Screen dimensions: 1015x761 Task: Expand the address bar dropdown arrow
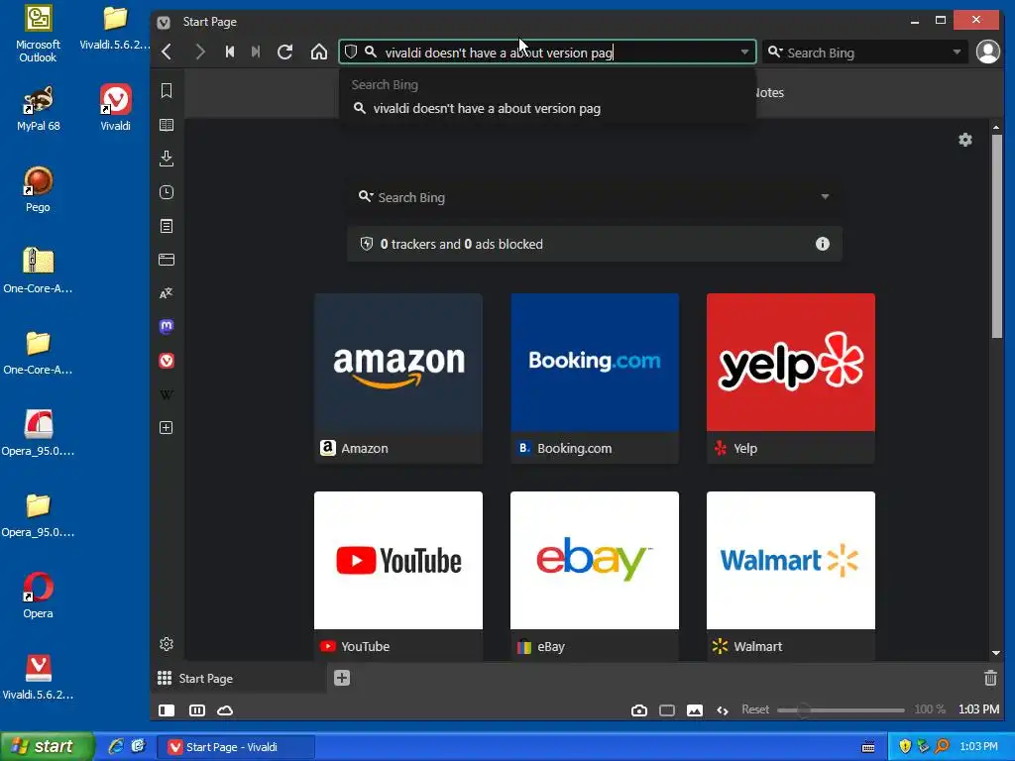point(744,52)
